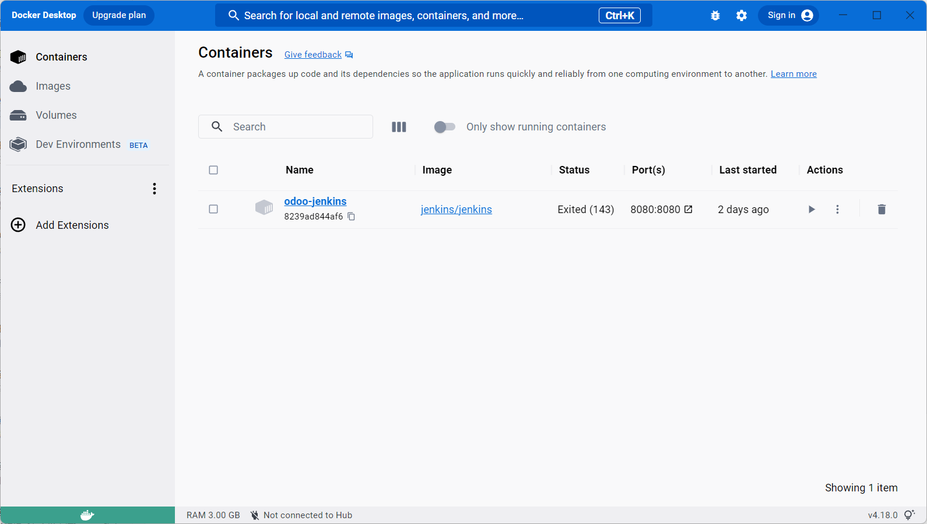The height and width of the screenshot is (524, 927).
Task: Click RAM 3.00 GB status entry
Action: 213,515
